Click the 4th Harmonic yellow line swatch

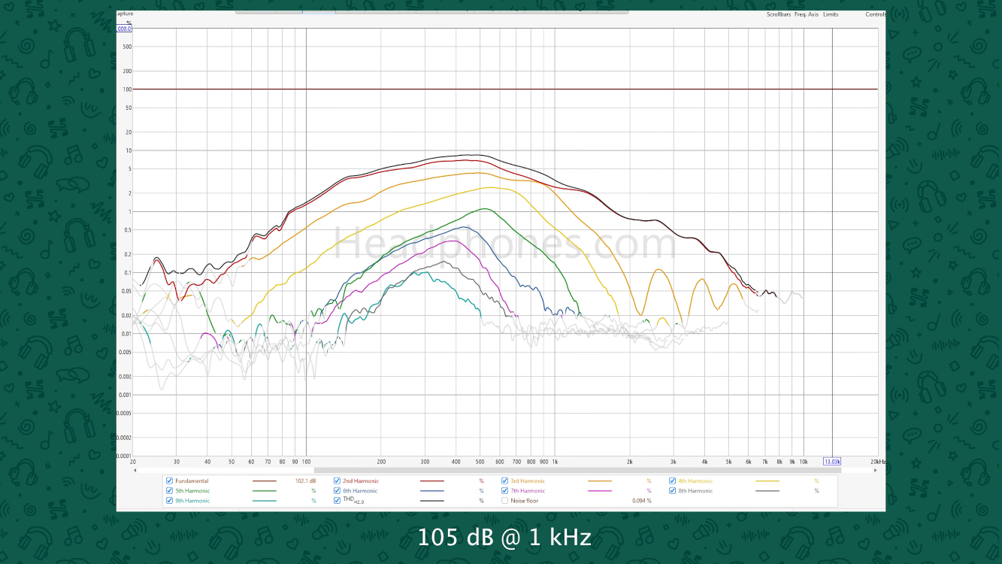coord(767,481)
